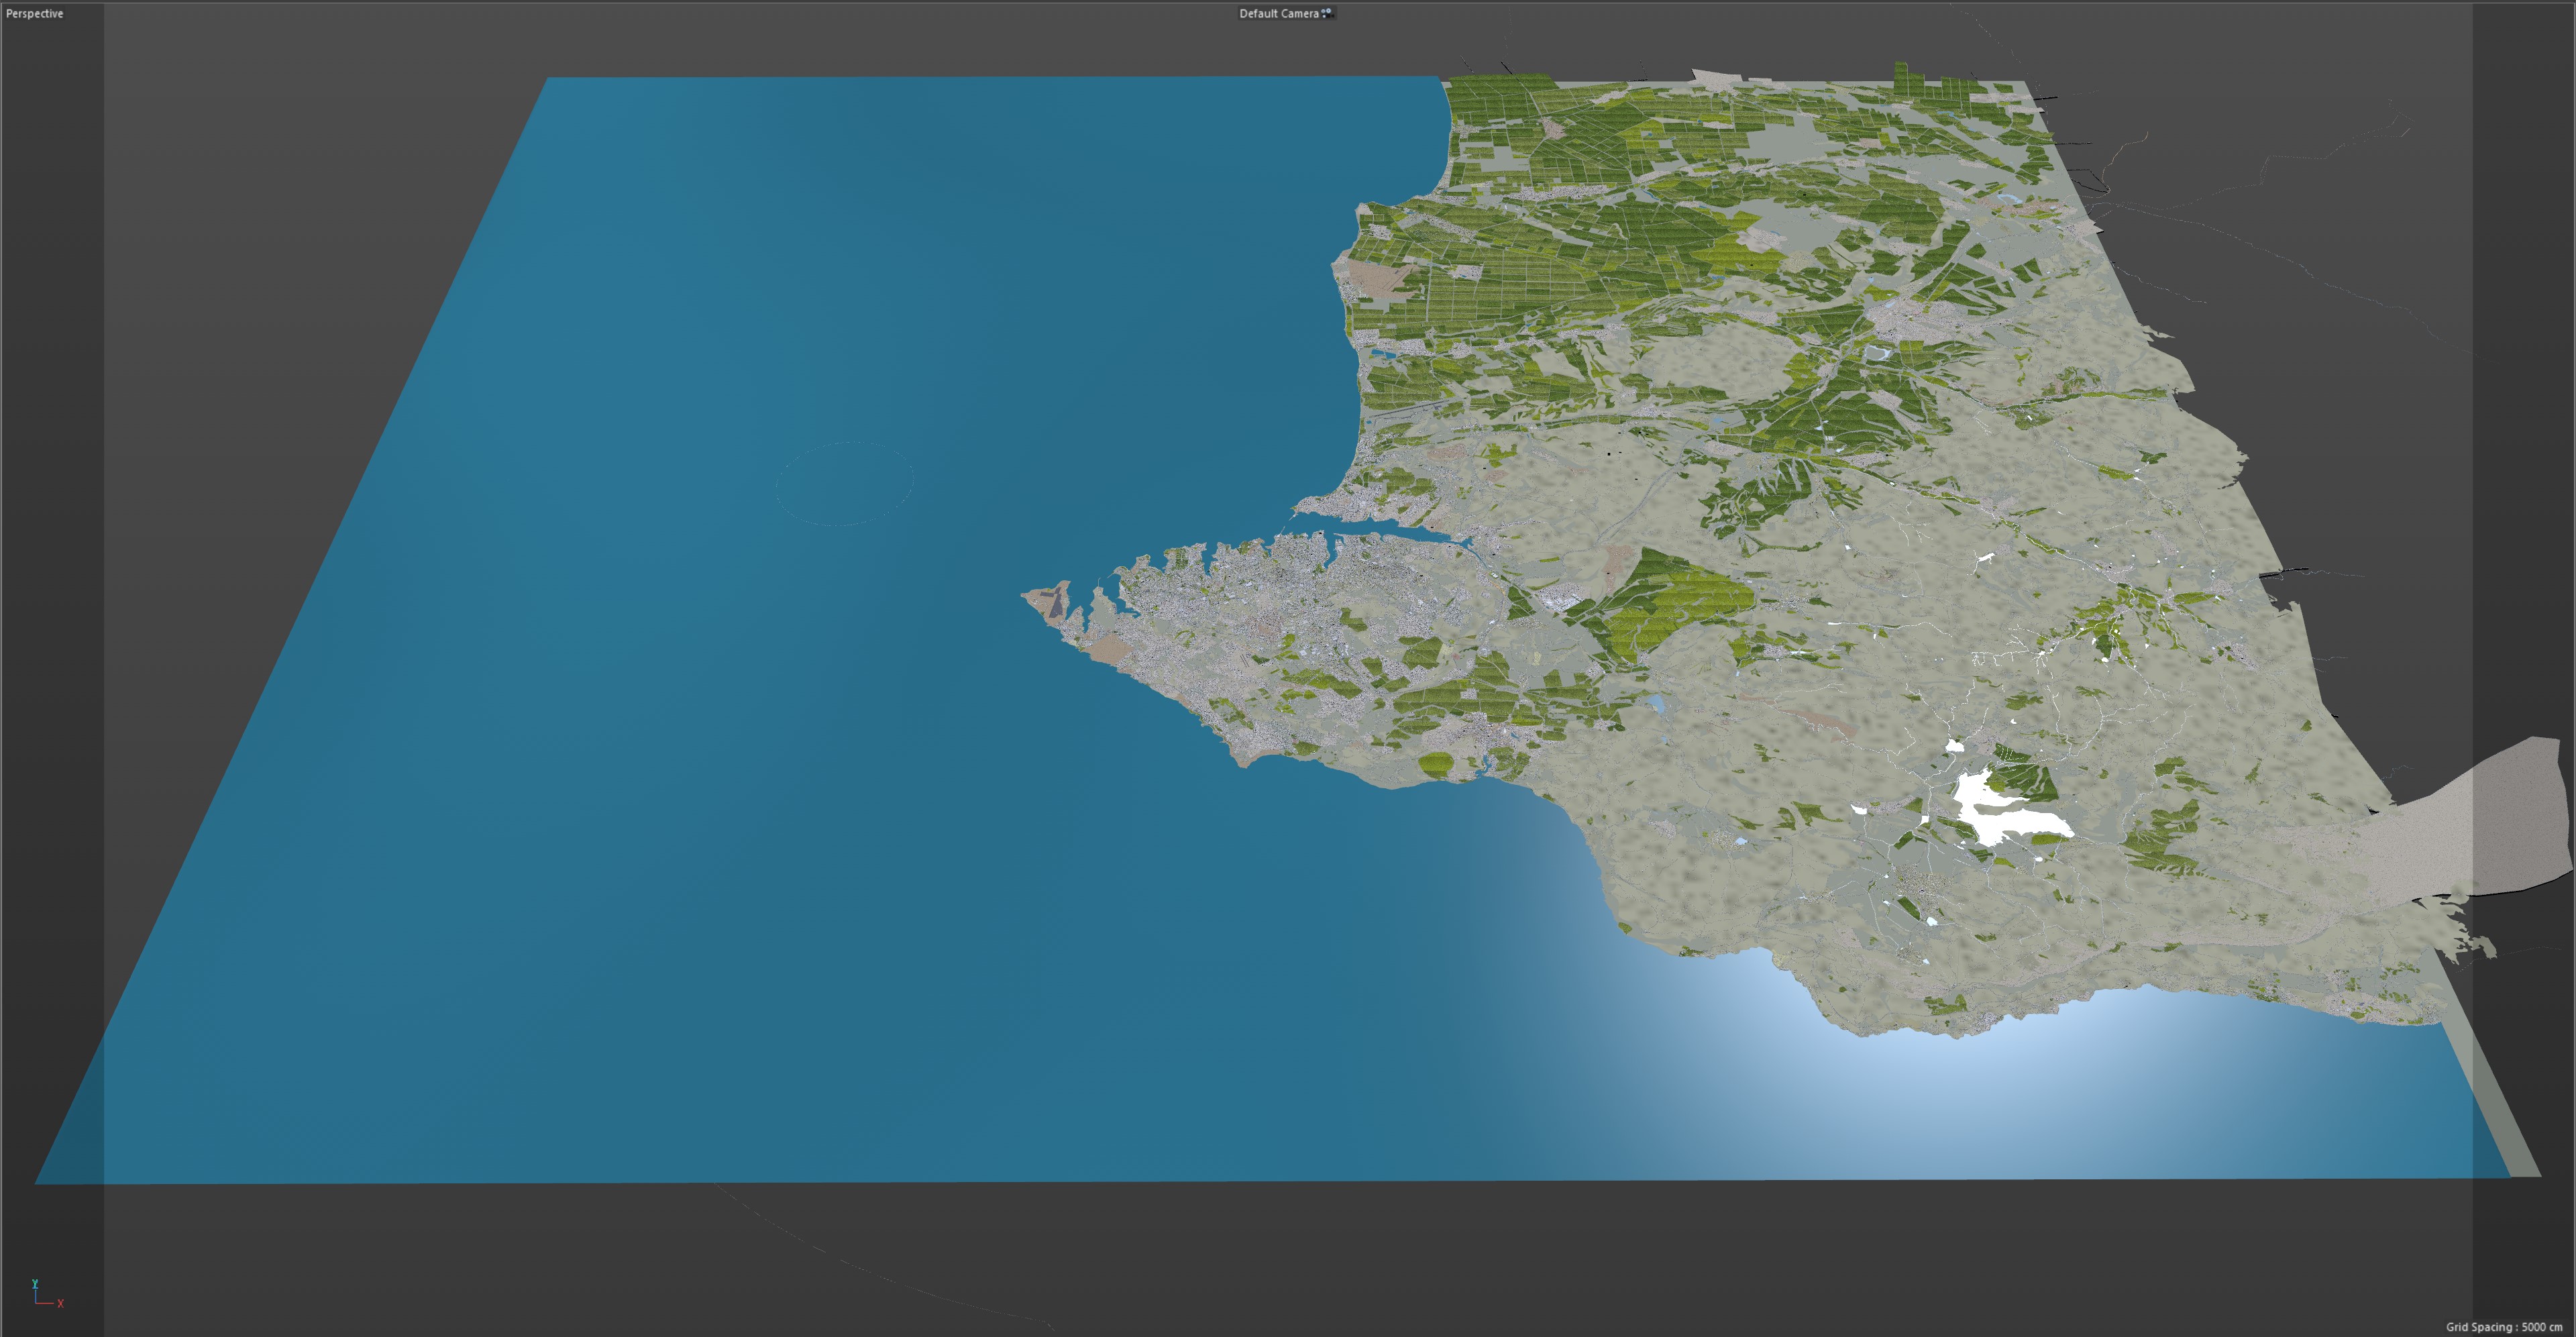The width and height of the screenshot is (2576, 1337).
Task: Click the Y axis label in gizmo
Action: 34,1283
